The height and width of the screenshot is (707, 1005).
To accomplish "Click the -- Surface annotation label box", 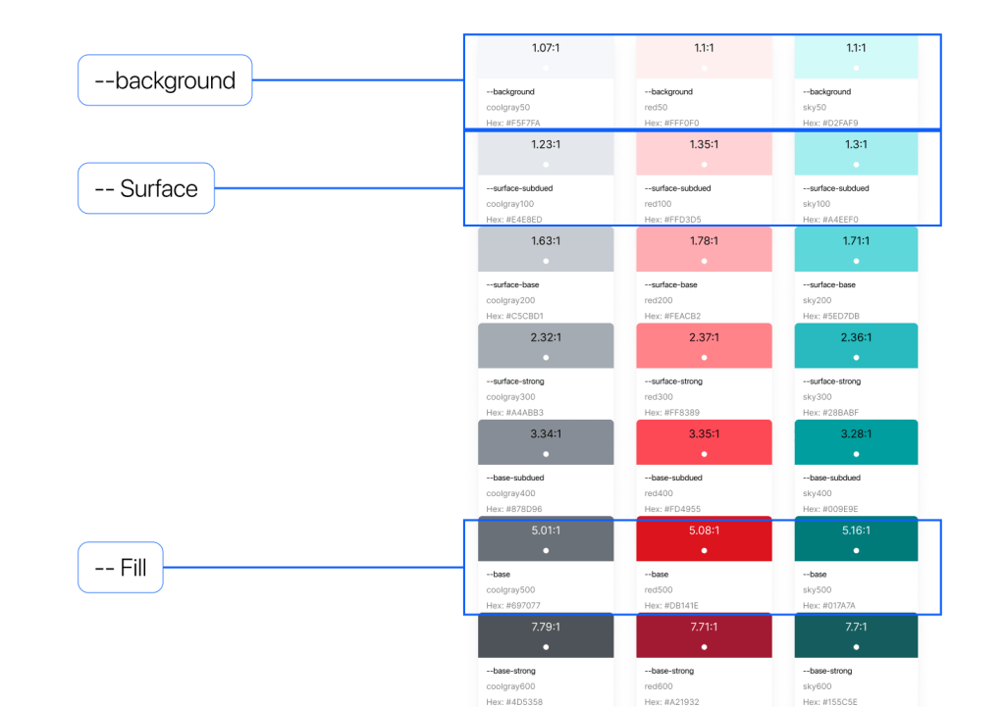I will 146,188.
